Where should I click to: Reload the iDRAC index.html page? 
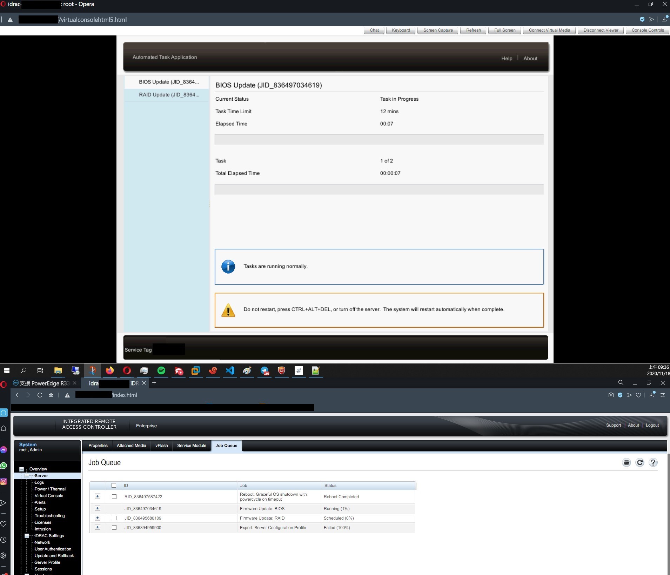[x=40, y=395]
